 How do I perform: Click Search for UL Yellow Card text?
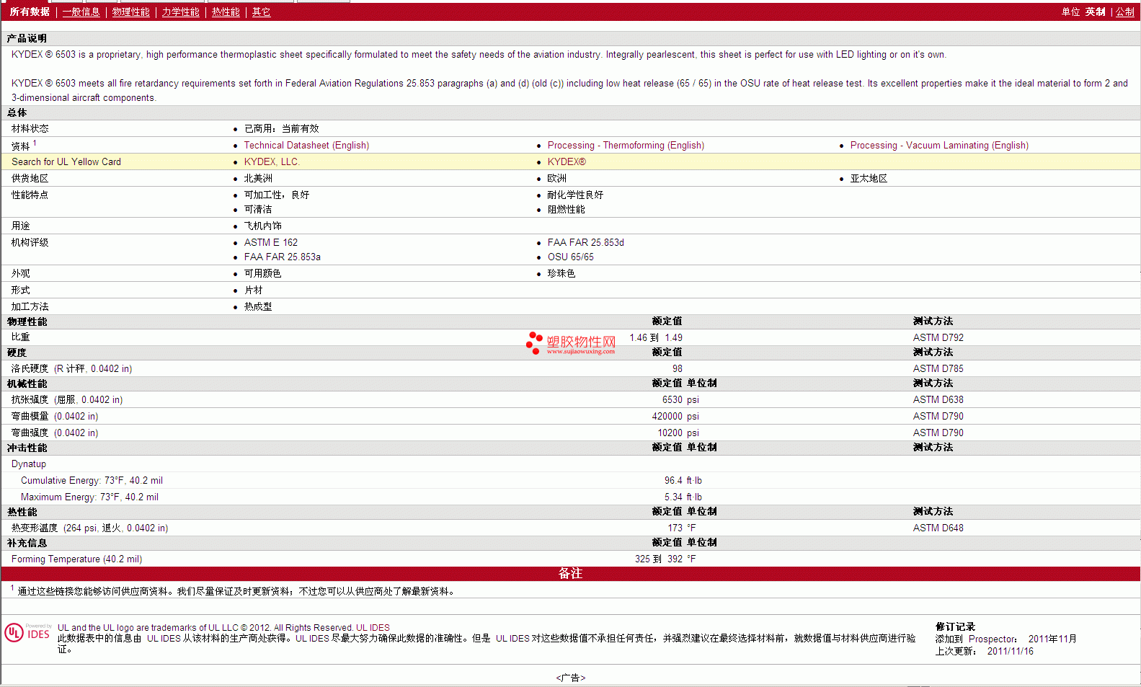click(x=66, y=162)
